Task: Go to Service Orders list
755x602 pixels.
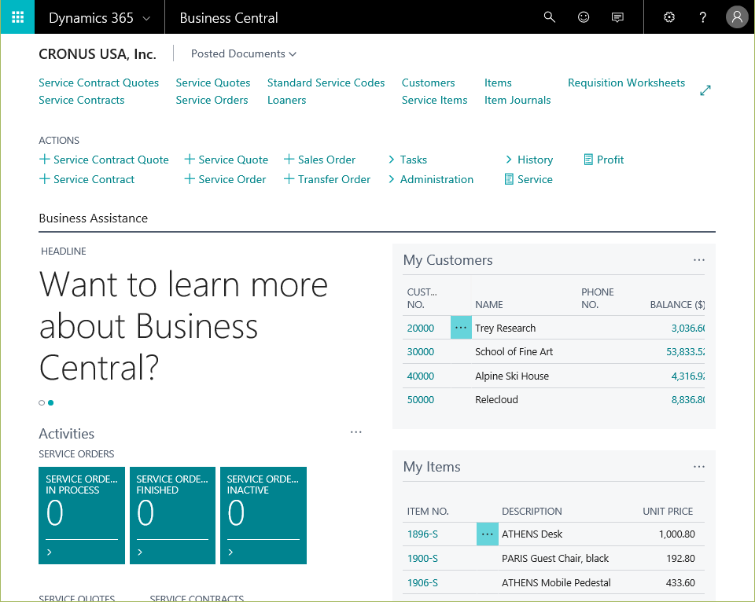Action: pyautogui.click(x=212, y=100)
